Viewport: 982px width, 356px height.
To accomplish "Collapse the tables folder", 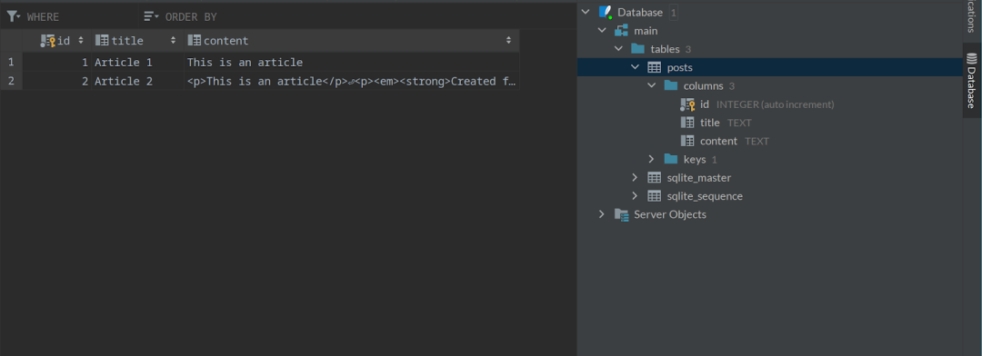I will [x=618, y=49].
